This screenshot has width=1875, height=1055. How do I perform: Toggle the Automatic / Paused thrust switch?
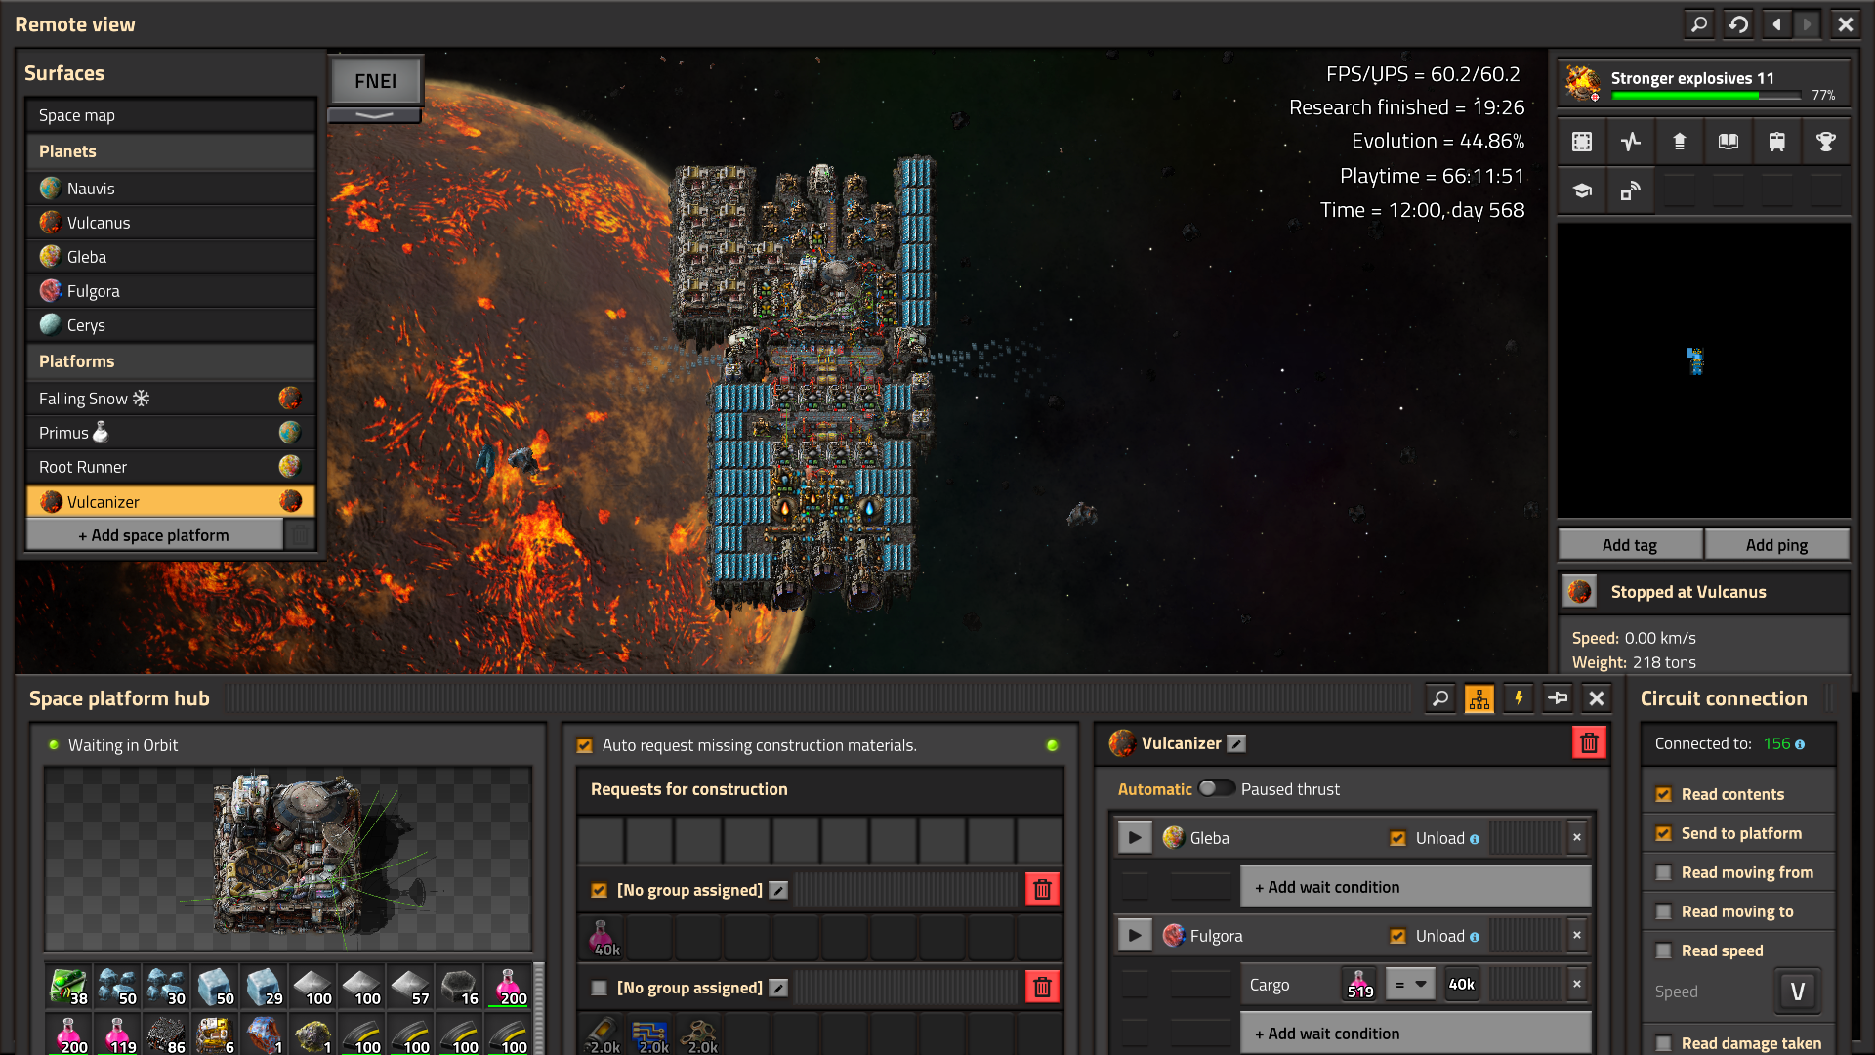1216,788
